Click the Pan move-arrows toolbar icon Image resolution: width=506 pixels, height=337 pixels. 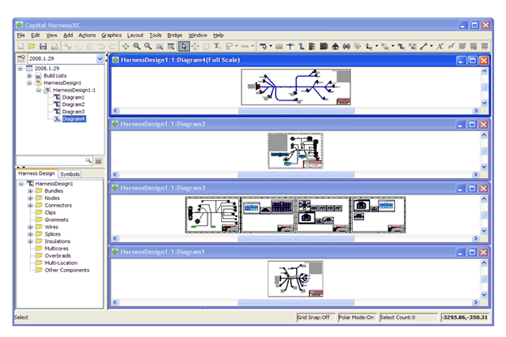click(126, 47)
